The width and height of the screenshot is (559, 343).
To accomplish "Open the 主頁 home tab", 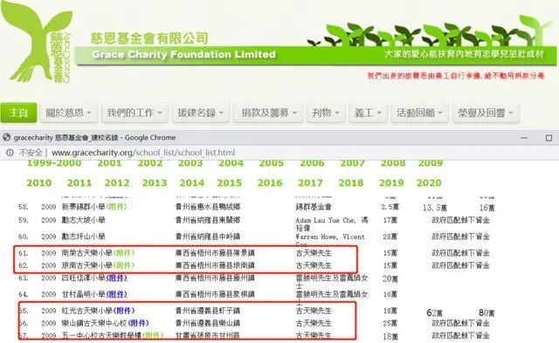I will [x=18, y=113].
